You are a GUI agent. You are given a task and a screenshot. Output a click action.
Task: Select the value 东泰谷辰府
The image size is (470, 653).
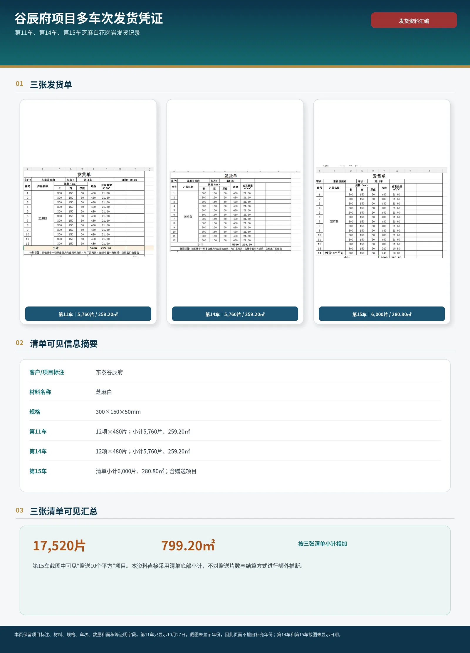click(x=109, y=372)
